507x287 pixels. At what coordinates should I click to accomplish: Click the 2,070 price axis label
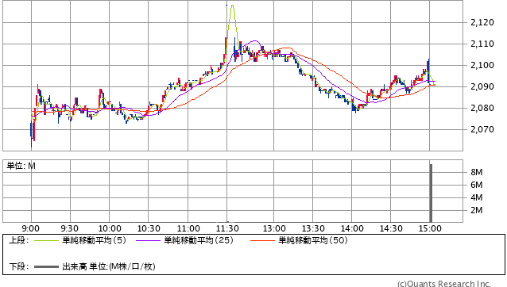(482, 130)
